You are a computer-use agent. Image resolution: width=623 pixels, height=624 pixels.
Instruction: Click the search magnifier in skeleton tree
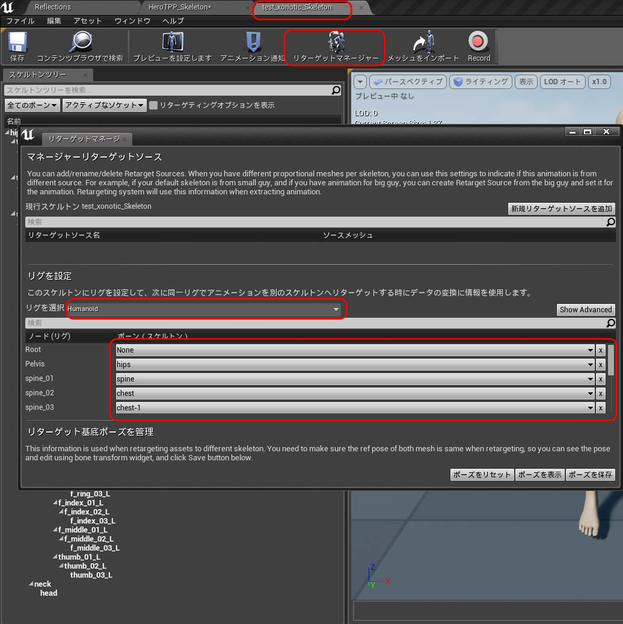click(x=336, y=90)
